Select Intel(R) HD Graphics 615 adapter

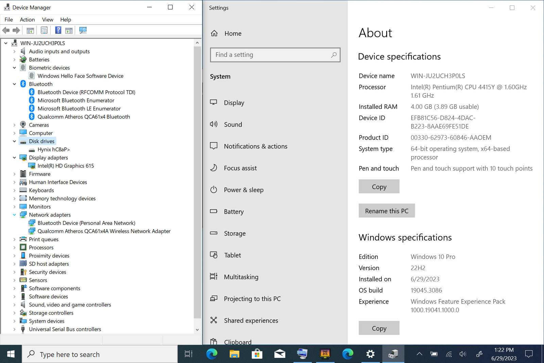point(66,166)
